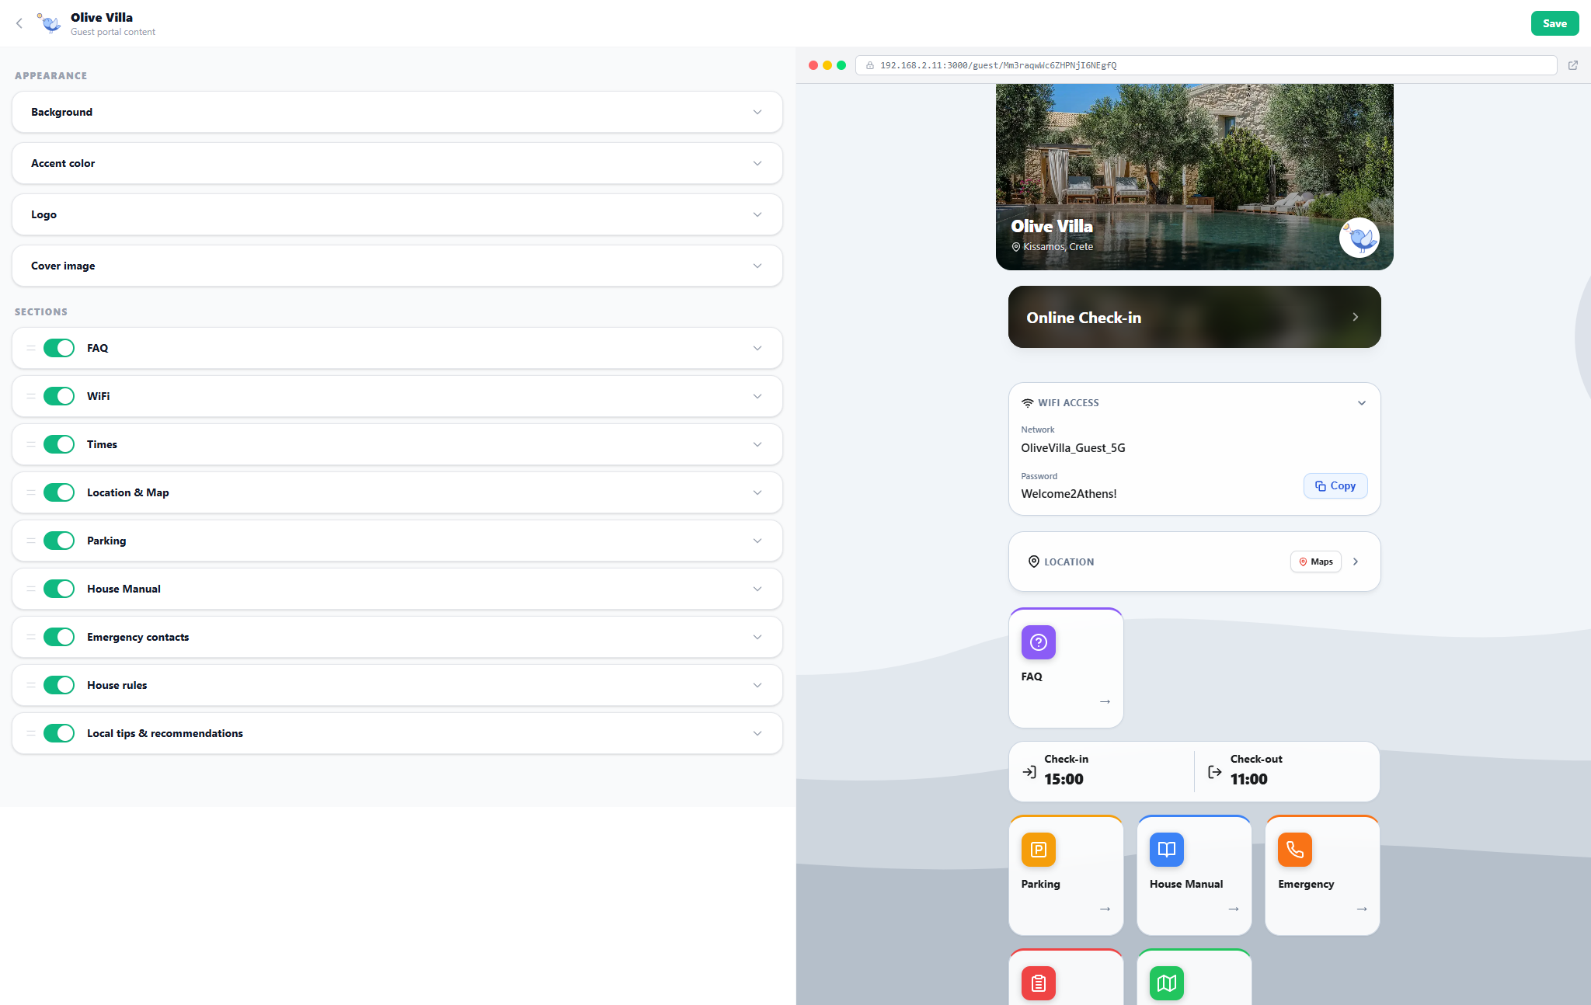The image size is (1591, 1005).
Task: Click the Olive Villa cover photo
Action: click(1194, 177)
